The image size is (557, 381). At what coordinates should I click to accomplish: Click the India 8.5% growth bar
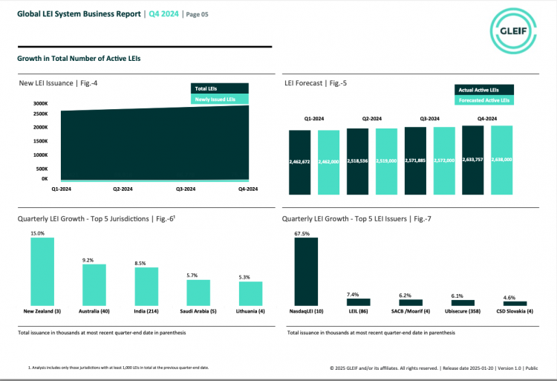(x=146, y=286)
